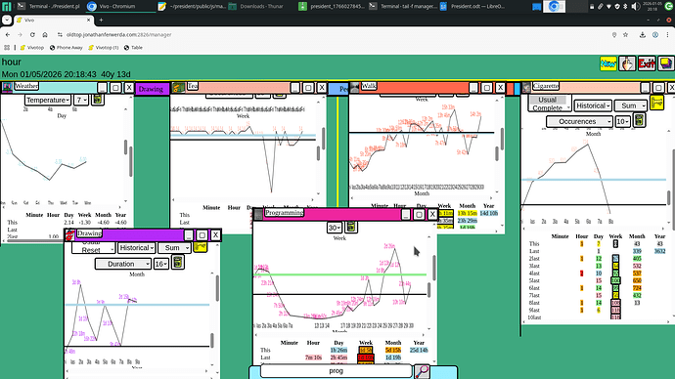675x379 pixels.
Task: Click the prog search input field
Action: (336, 371)
